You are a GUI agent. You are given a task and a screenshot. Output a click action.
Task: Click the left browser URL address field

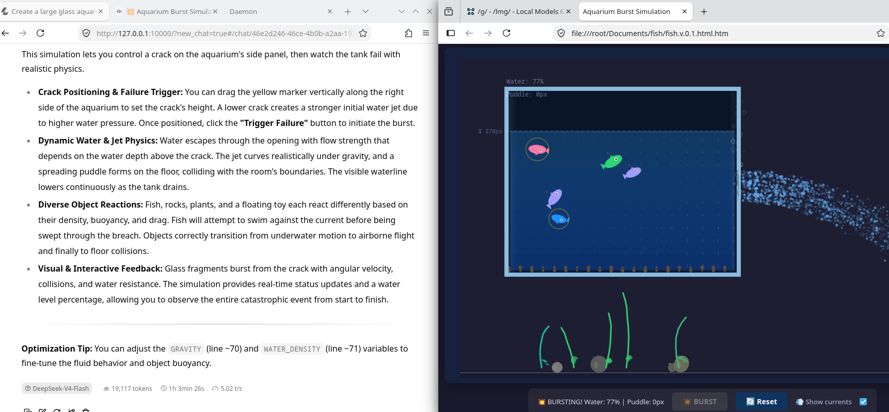pyautogui.click(x=224, y=33)
